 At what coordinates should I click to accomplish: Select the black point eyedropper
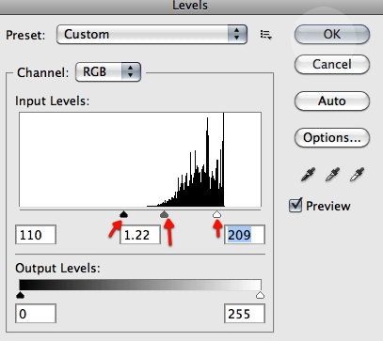click(308, 175)
